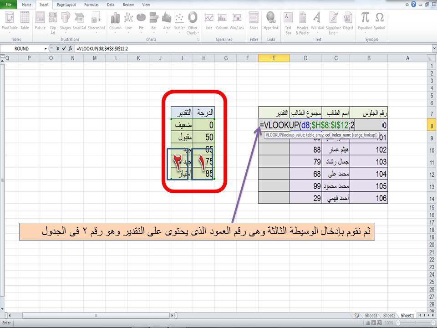Select cell with student total 88

click(x=305, y=149)
